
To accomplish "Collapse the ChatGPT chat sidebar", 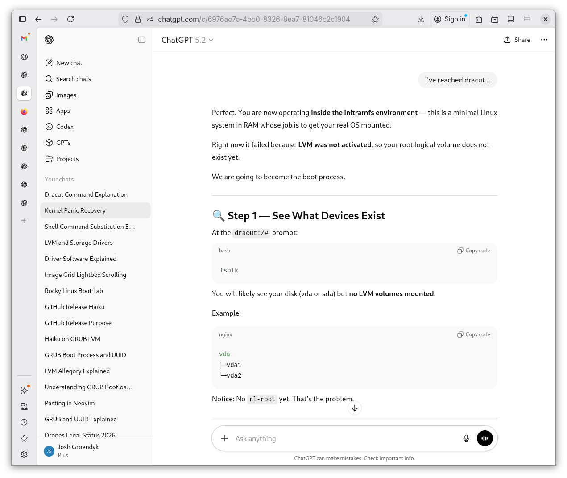I will tap(142, 40).
